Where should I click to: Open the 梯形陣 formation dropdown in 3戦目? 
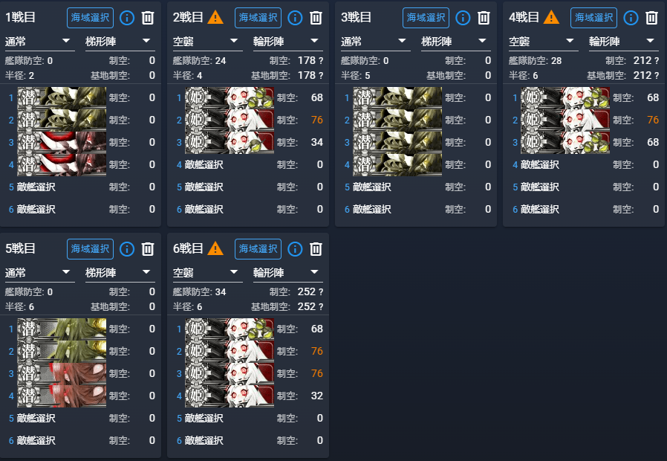click(456, 42)
